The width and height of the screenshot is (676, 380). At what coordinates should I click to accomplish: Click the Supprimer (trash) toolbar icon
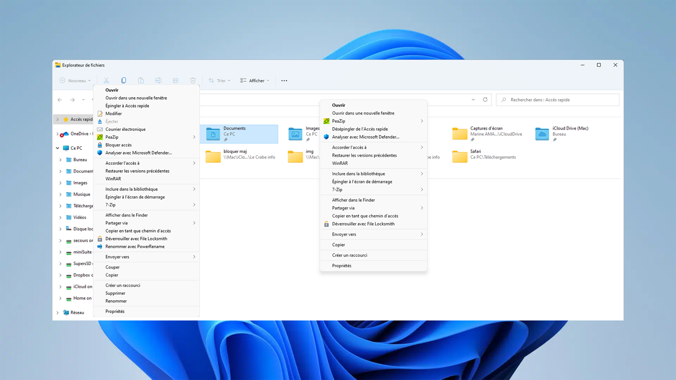pyautogui.click(x=193, y=80)
